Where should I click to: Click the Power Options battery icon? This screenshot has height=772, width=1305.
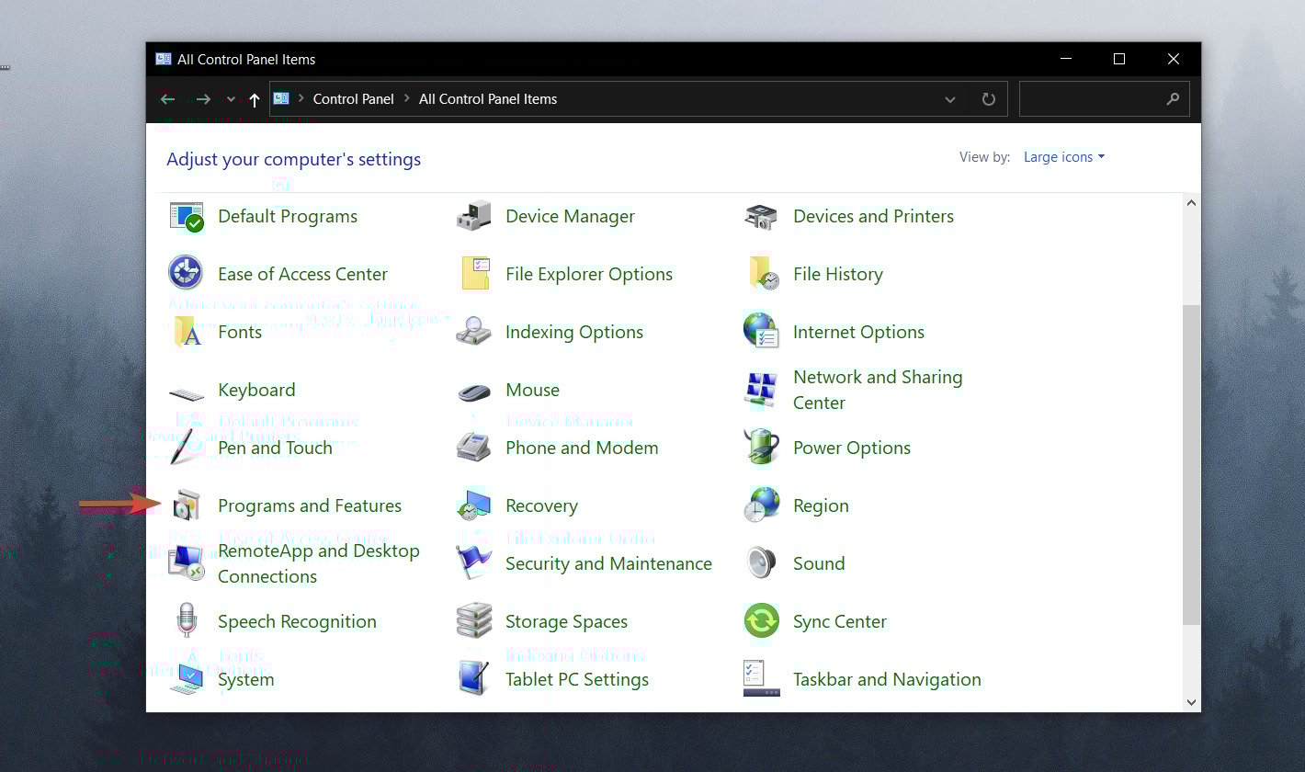[761, 448]
